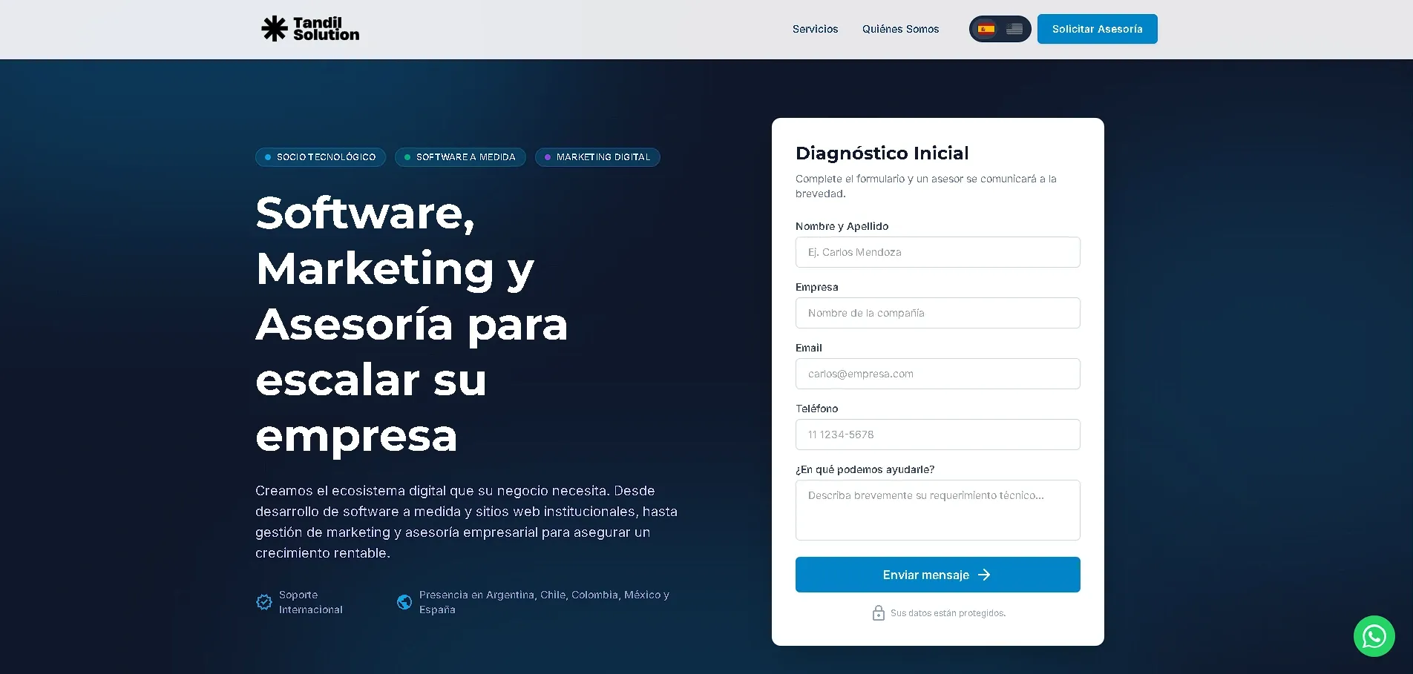This screenshot has height=674, width=1413.
Task: Click the Tandil Solution brand text
Action: point(326,29)
